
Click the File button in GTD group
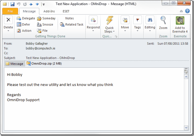coord(42,31)
